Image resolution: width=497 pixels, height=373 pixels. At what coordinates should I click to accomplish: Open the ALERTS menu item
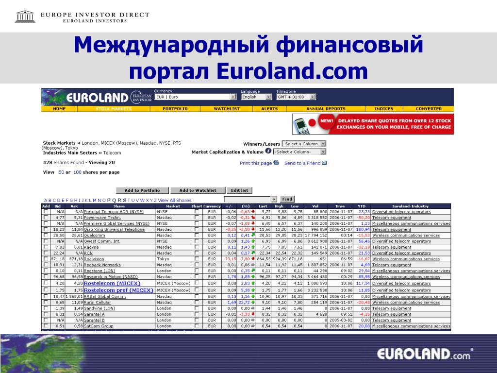pos(269,109)
